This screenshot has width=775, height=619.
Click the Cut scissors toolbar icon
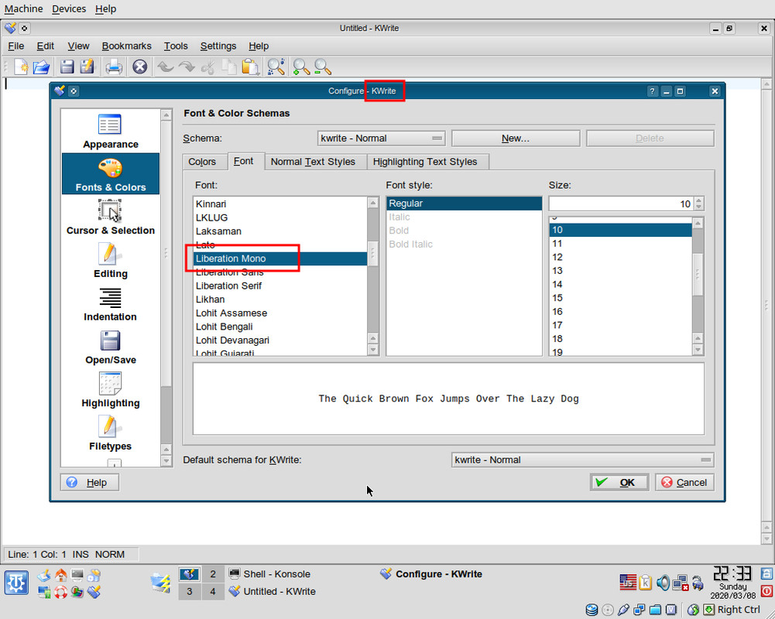pyautogui.click(x=208, y=67)
